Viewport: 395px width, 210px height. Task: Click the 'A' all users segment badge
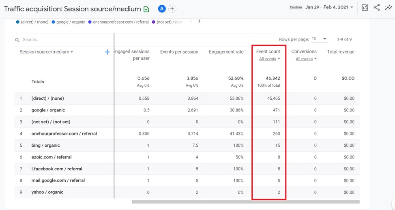coord(162,9)
